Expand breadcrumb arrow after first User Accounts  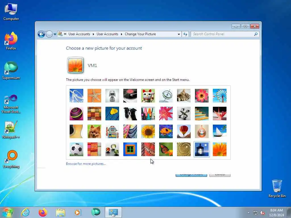point(93,34)
